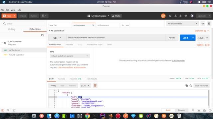
Task: Open the satellite interceptor icon in header
Action: (x=170, y=16)
